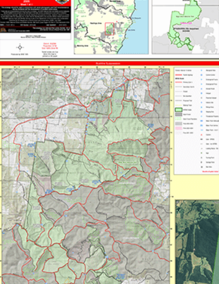Select the red locator rectangle on the regional map
The image size is (219, 284).
(109, 29)
